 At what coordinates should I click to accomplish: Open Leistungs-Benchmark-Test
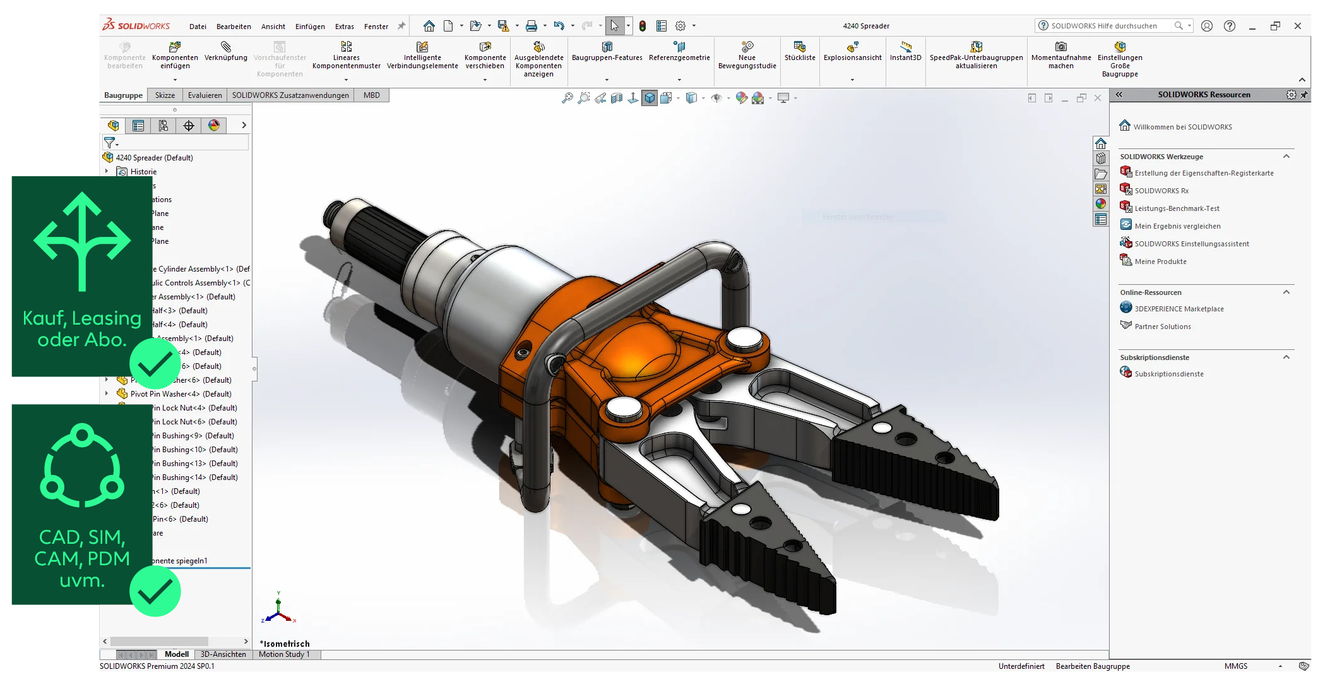(1177, 208)
